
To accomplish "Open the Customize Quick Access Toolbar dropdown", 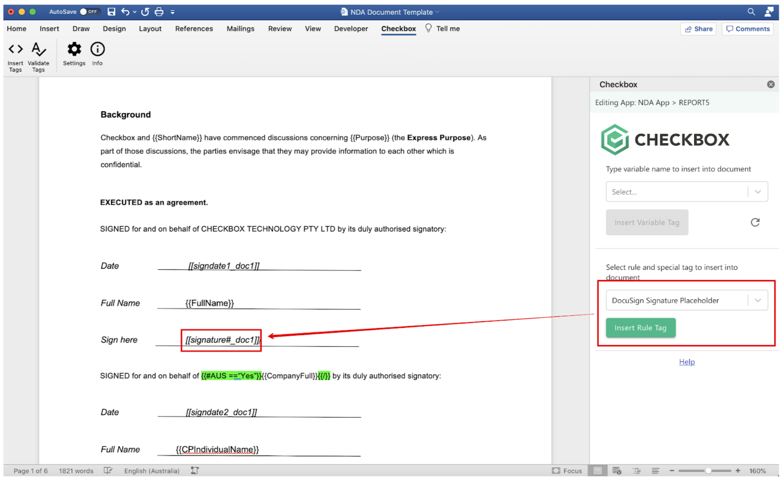I will coord(172,12).
